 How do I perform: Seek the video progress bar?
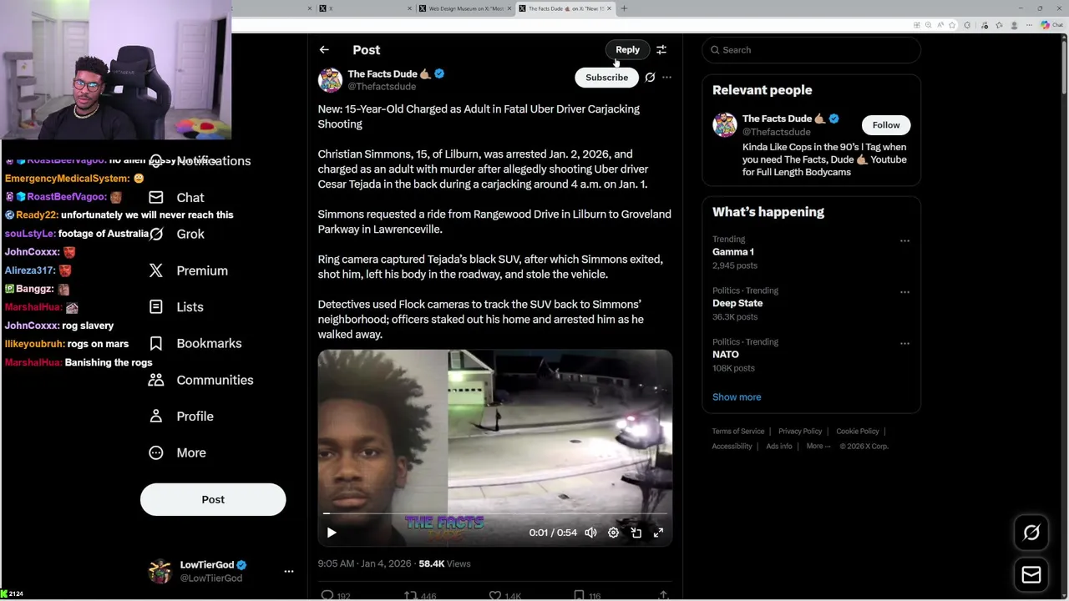pyautogui.click(x=494, y=513)
